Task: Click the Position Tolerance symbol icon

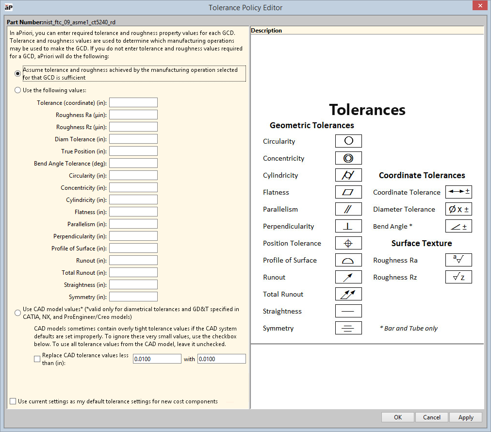Action: [348, 243]
